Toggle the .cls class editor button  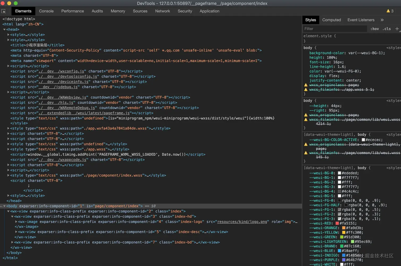pyautogui.click(x=387, y=29)
